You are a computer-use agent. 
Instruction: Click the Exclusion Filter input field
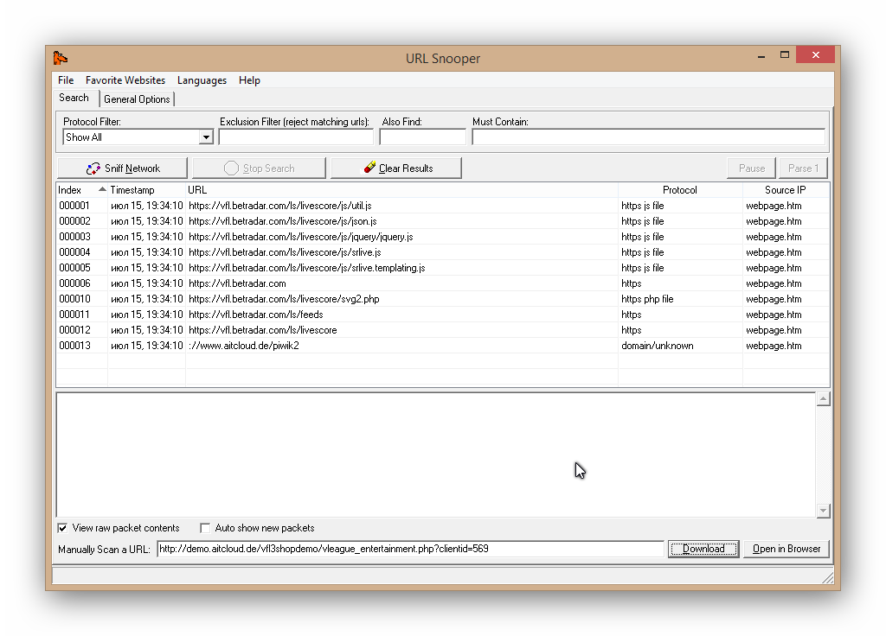pyautogui.click(x=296, y=137)
